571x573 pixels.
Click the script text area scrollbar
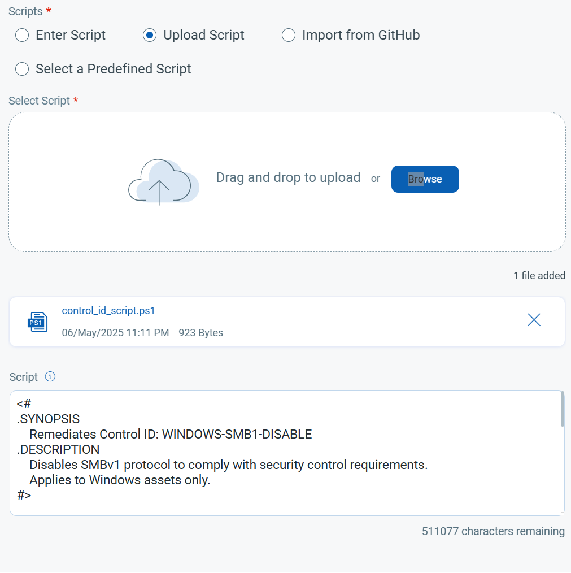(x=563, y=409)
